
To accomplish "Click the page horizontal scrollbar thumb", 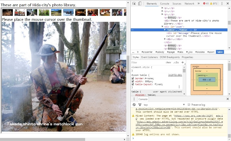I will click(43, 139).
